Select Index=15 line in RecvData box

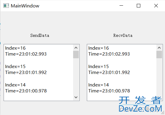pyautogui.click(x=99, y=67)
